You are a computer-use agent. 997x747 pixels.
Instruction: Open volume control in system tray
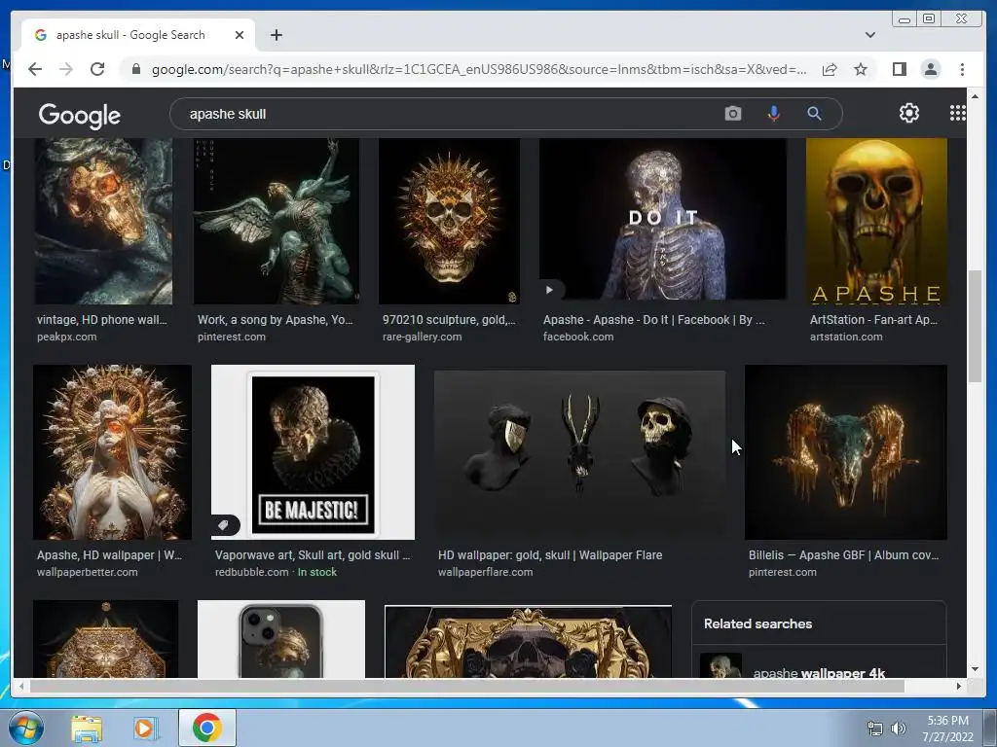[898, 729]
